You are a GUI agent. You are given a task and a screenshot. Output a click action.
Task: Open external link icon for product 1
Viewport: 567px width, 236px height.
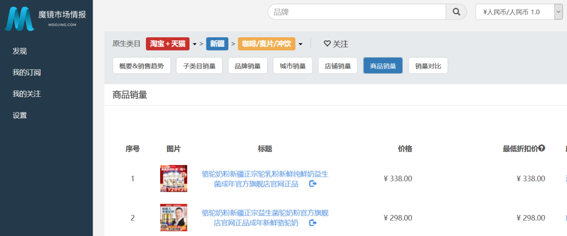313,184
